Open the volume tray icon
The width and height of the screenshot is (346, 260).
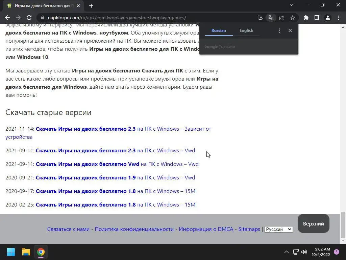(304, 252)
